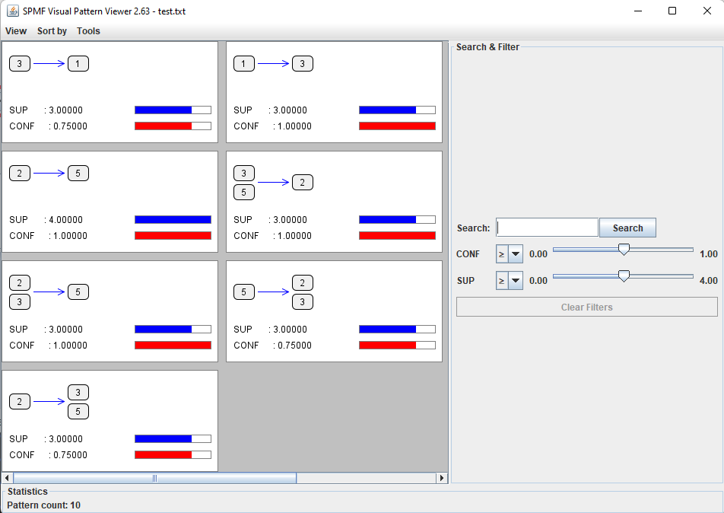
Task: Click item node 5 in rule 2,3 → 5
Action: tap(78, 292)
